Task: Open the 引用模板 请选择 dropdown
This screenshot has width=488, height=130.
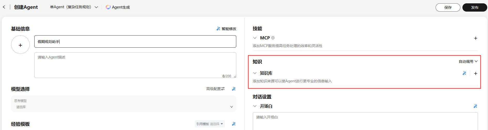Action: coord(210,124)
